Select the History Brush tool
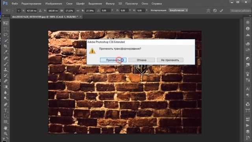This screenshot has height=142, width=252. (6, 75)
